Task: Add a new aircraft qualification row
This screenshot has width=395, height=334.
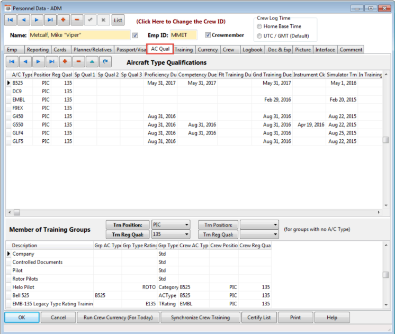Action: [66, 61]
